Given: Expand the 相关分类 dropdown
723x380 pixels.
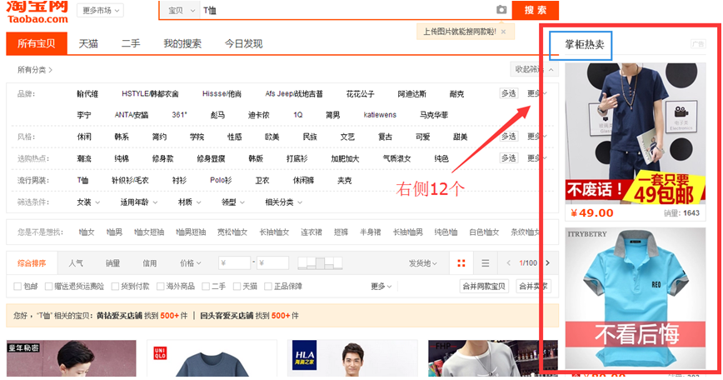Looking at the screenshot, I should (283, 202).
